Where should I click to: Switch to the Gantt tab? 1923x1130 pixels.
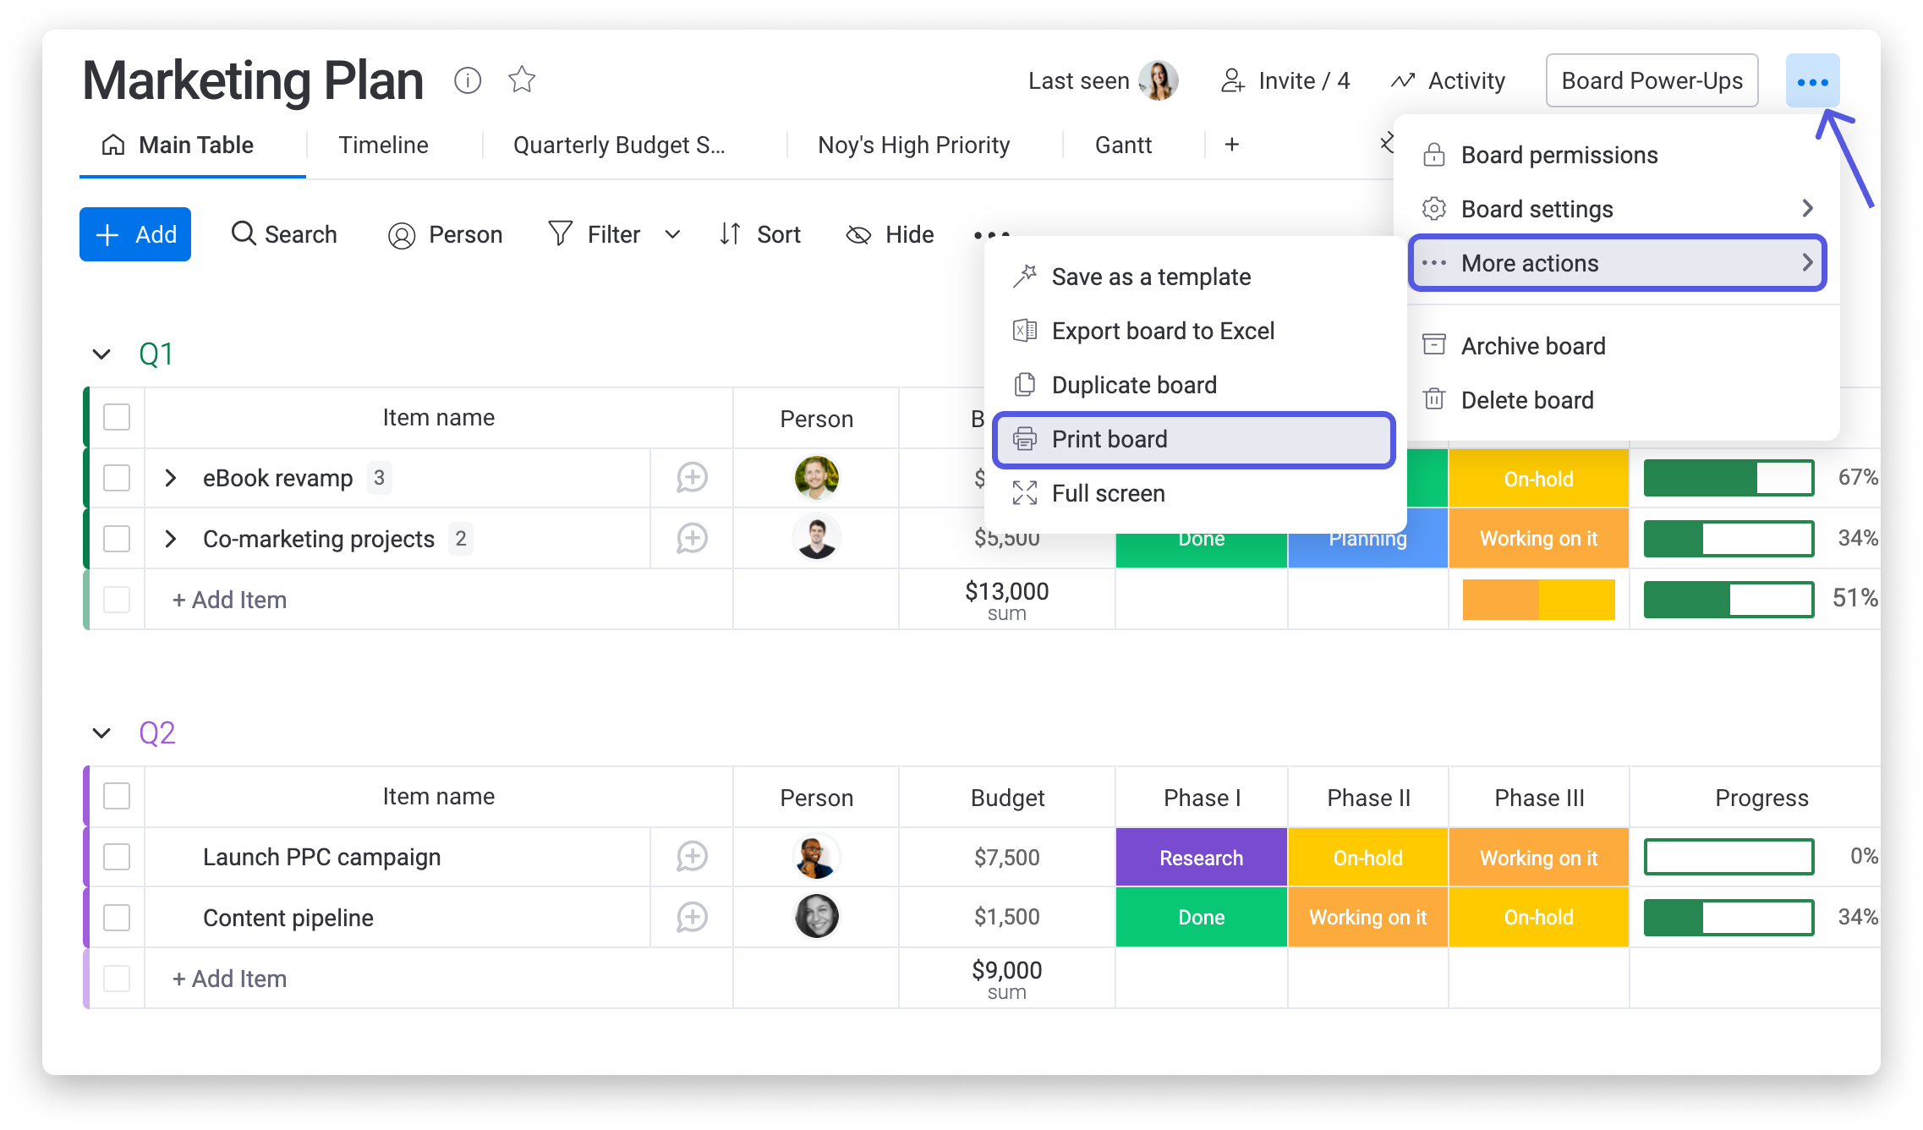click(x=1123, y=145)
